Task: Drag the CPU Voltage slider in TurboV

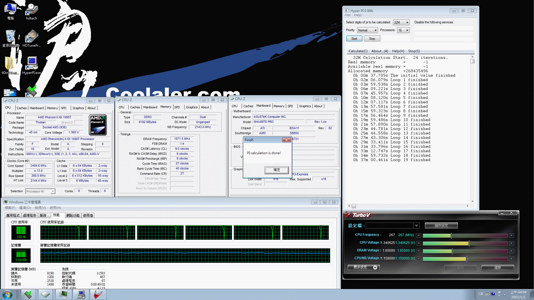Action: tap(469, 243)
